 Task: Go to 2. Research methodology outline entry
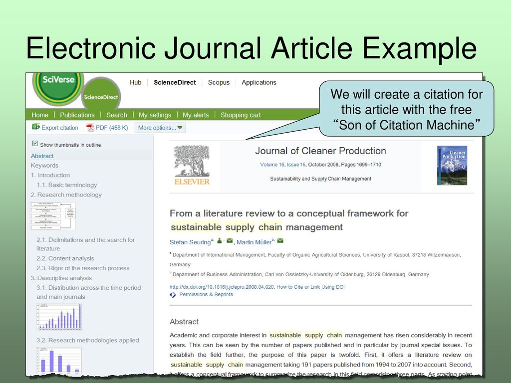click(x=66, y=195)
